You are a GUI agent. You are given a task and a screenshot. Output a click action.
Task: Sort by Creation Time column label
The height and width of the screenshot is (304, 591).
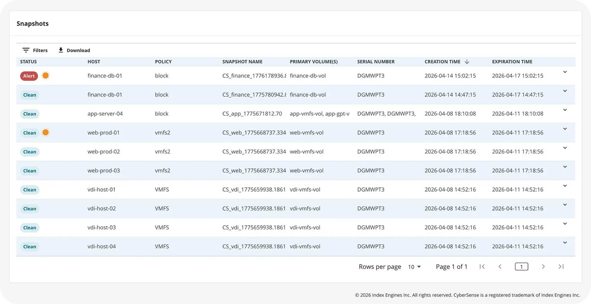(x=442, y=62)
